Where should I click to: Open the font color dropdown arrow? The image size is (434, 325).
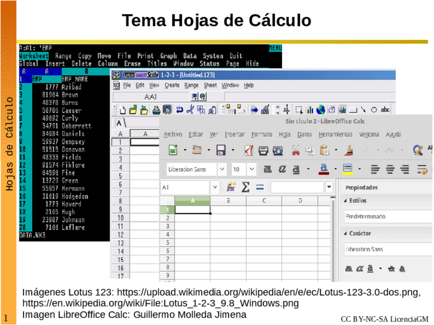(335, 169)
